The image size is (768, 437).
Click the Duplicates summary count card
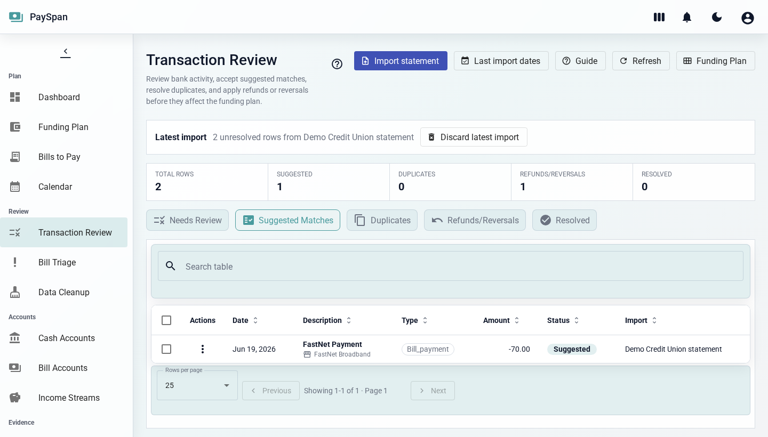pyautogui.click(x=451, y=182)
